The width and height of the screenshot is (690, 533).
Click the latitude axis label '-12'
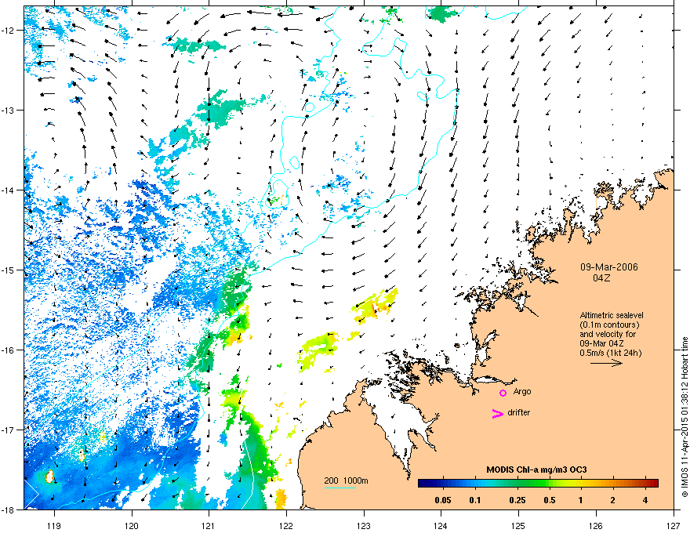9,30
